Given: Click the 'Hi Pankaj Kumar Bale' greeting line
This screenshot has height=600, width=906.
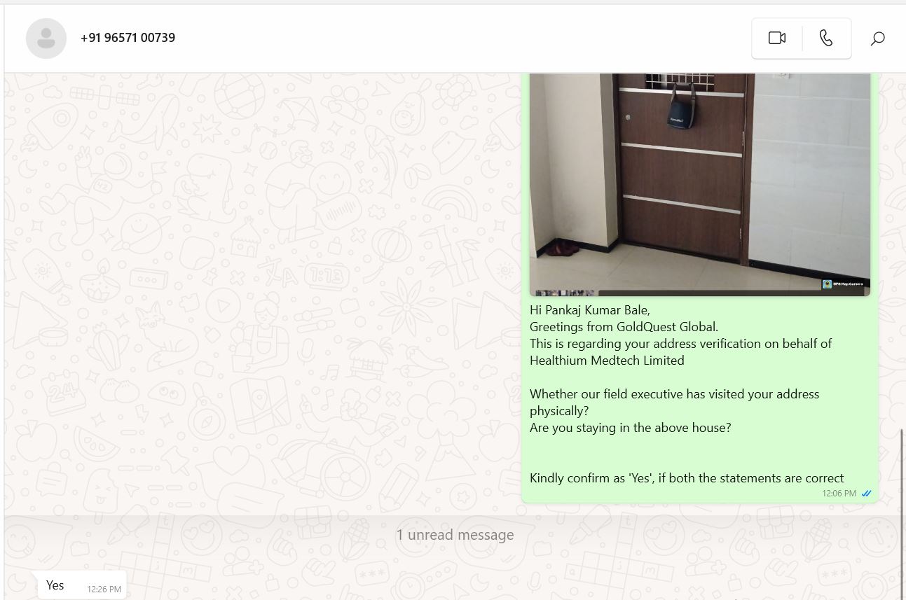Looking at the screenshot, I should pos(590,310).
